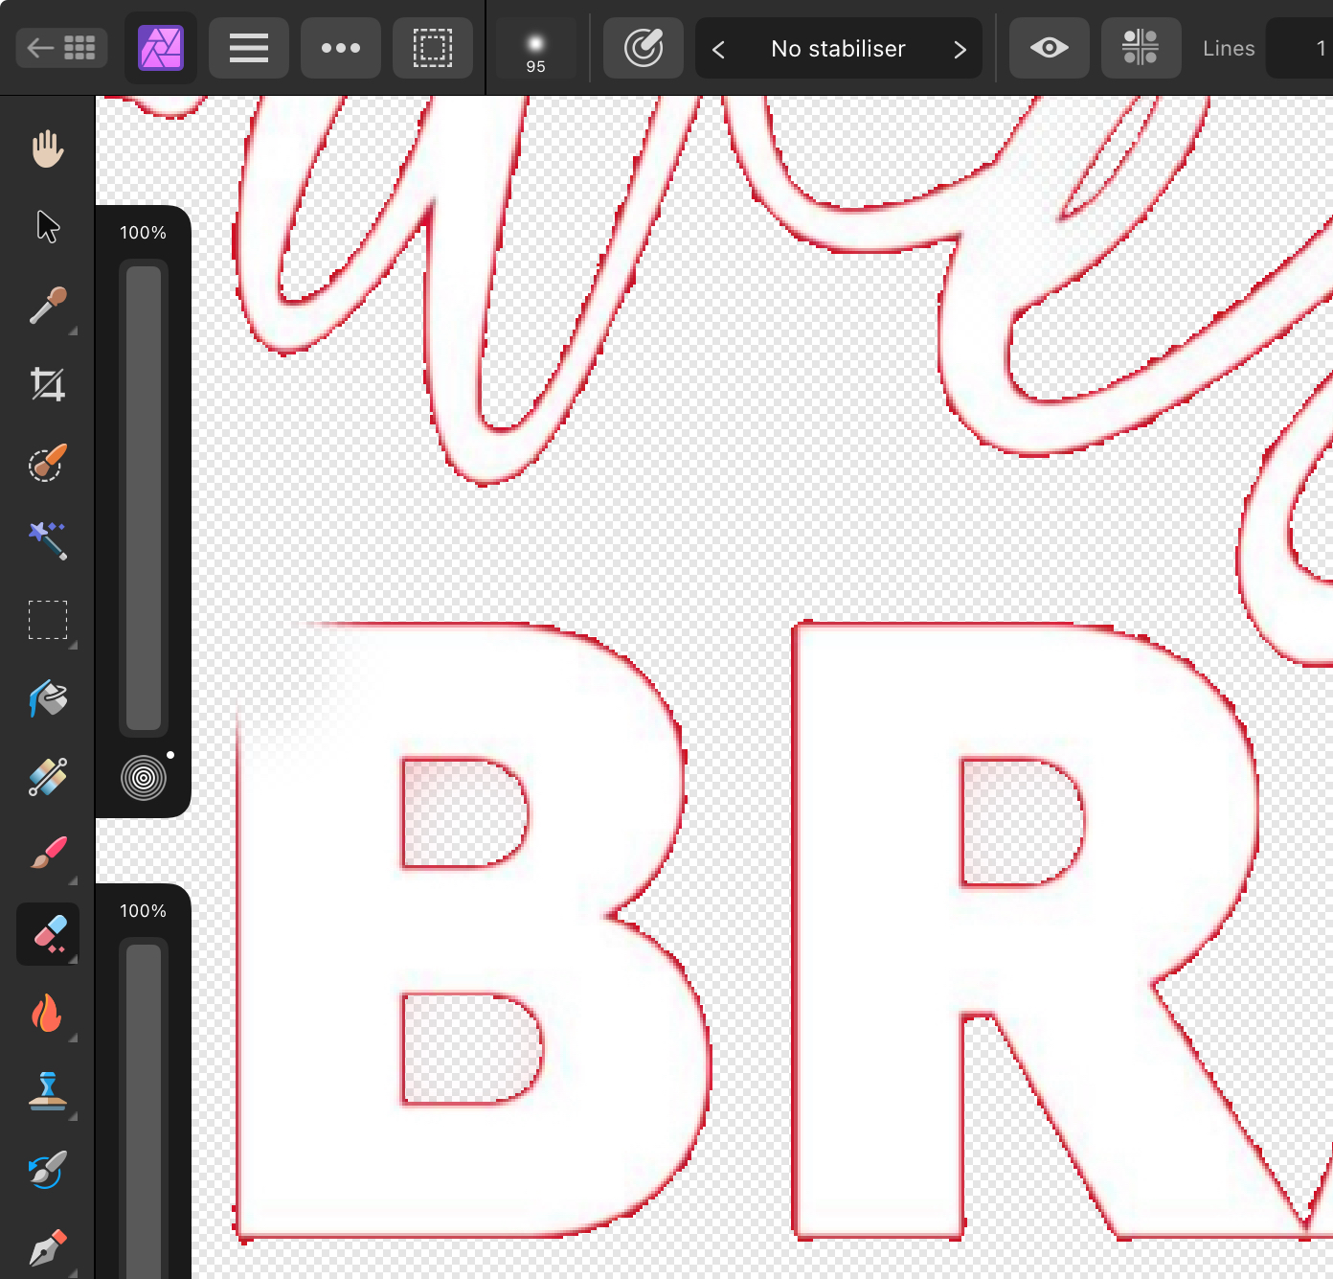The height and width of the screenshot is (1279, 1333).
Task: Select the Paint Brush tool
Action: 47,854
